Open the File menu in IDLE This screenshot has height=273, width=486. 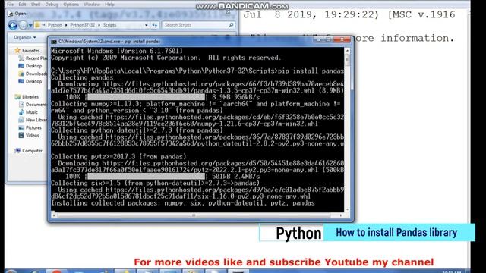[10, 5]
